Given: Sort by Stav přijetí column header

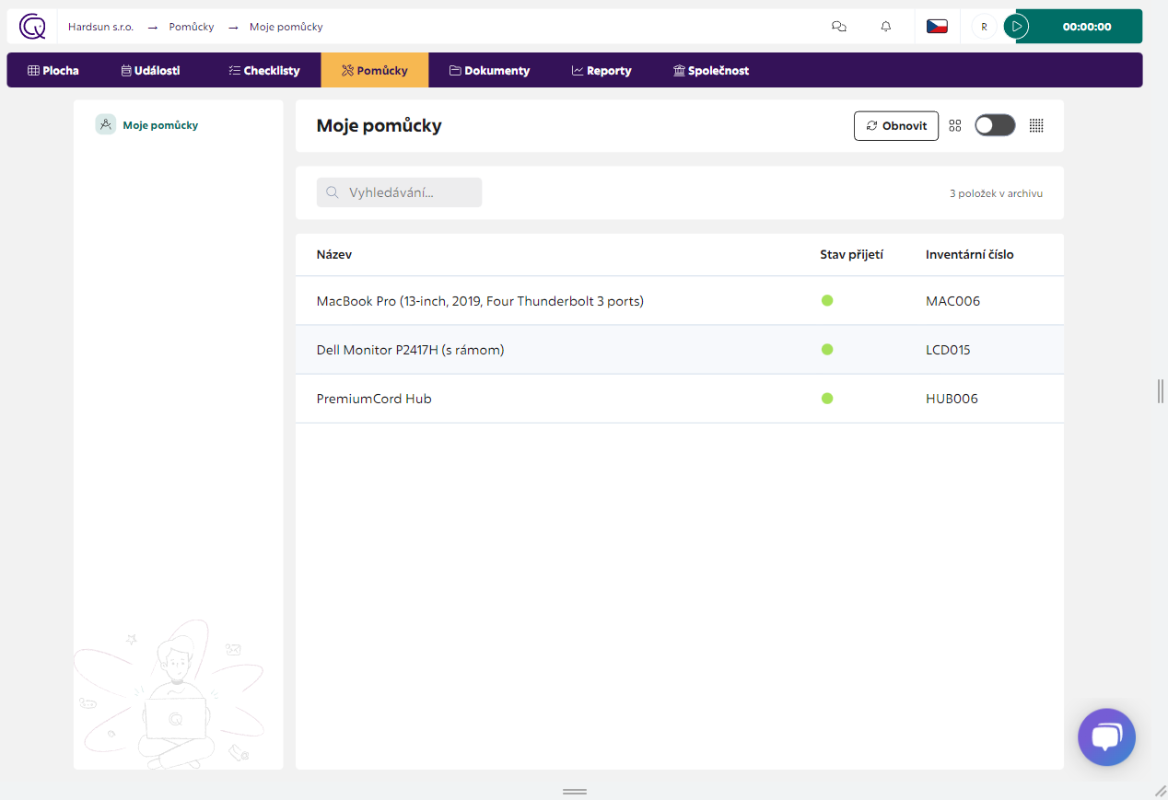Looking at the screenshot, I should pos(851,254).
